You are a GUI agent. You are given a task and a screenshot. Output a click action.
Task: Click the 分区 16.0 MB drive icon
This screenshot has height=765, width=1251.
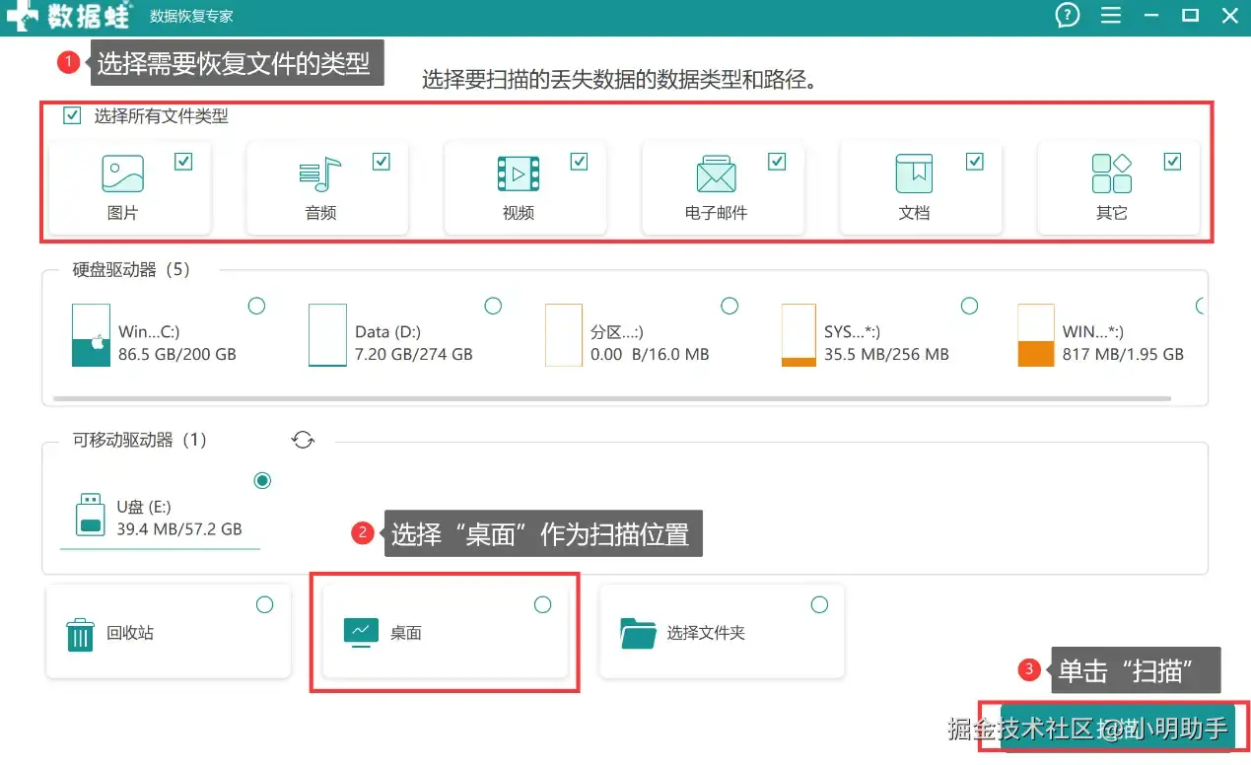tap(564, 335)
